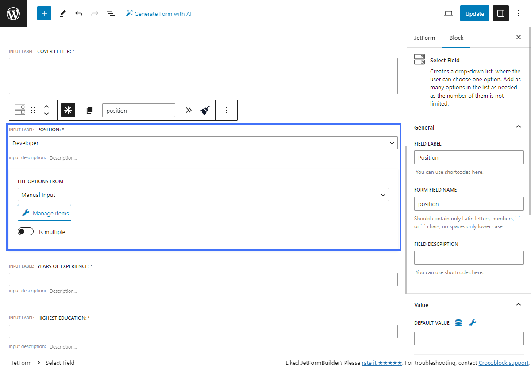This screenshot has width=531, height=368.
Task: Toggle the settings sidebar panel icon
Action: tap(500, 13)
